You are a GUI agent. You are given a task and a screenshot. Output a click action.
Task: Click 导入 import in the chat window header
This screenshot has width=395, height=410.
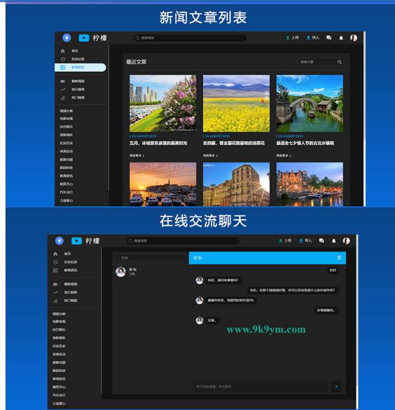[305, 241]
